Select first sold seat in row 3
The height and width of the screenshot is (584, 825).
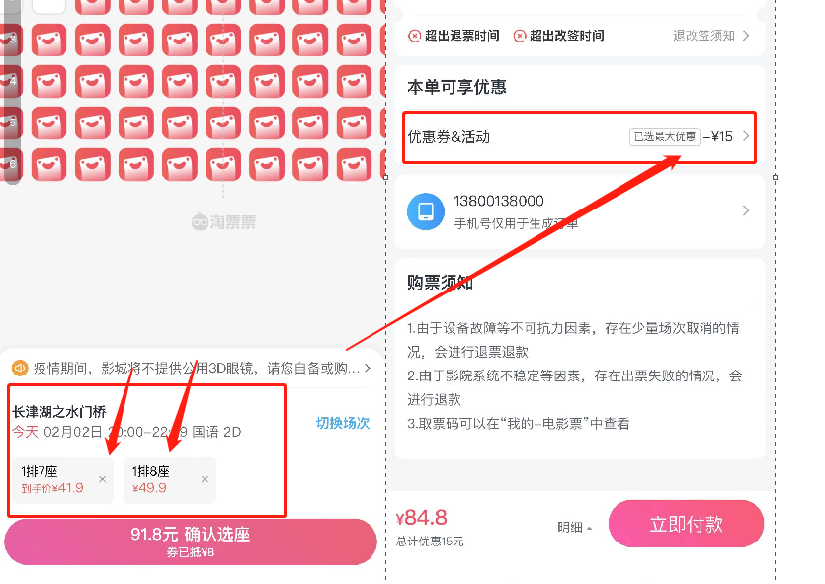pyautogui.click(x=49, y=40)
